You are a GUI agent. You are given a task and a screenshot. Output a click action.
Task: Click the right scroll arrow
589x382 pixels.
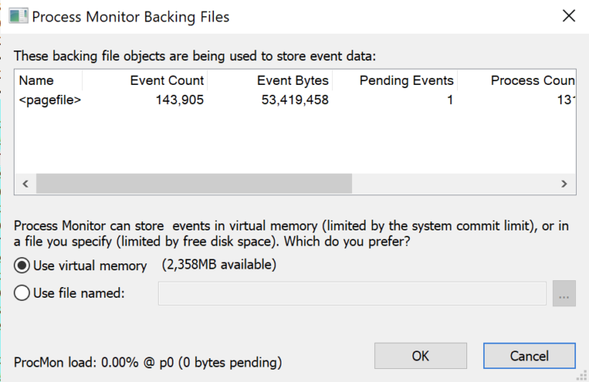564,184
